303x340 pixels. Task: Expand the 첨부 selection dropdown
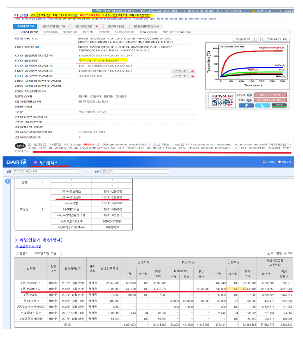[134, 171]
